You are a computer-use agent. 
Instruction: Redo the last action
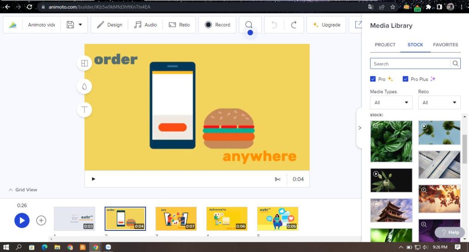[294, 25]
